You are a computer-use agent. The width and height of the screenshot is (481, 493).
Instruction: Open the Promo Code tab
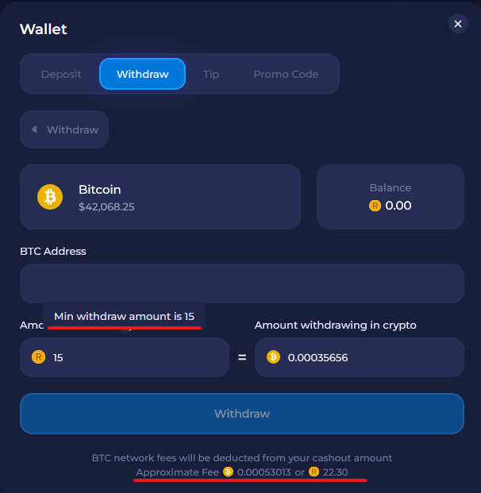coord(286,74)
